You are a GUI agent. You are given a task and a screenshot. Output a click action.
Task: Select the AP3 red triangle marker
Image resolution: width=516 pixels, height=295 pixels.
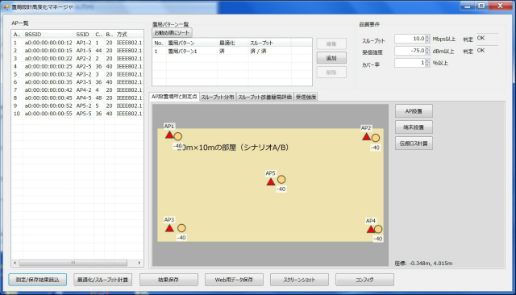coord(169,228)
